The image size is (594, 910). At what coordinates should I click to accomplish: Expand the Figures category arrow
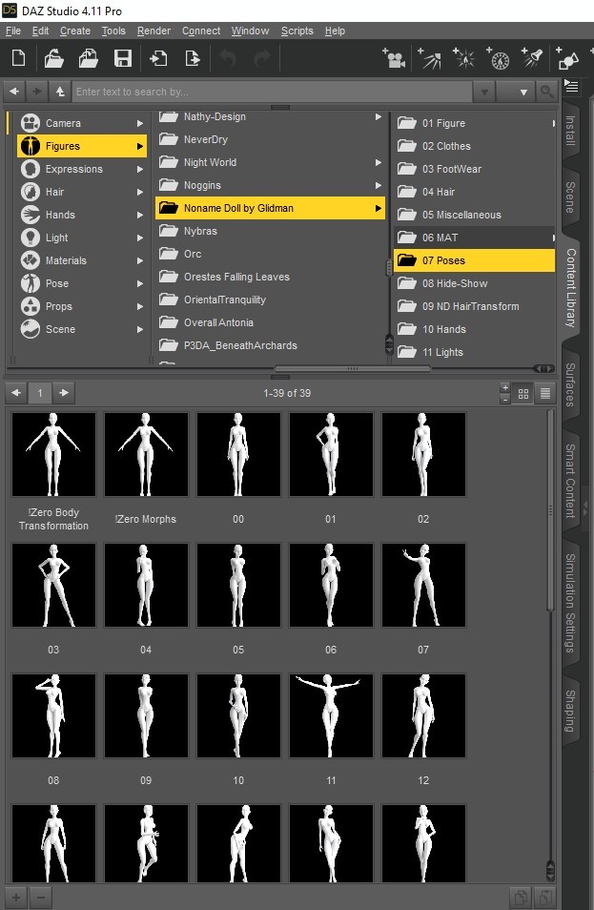coord(140,146)
